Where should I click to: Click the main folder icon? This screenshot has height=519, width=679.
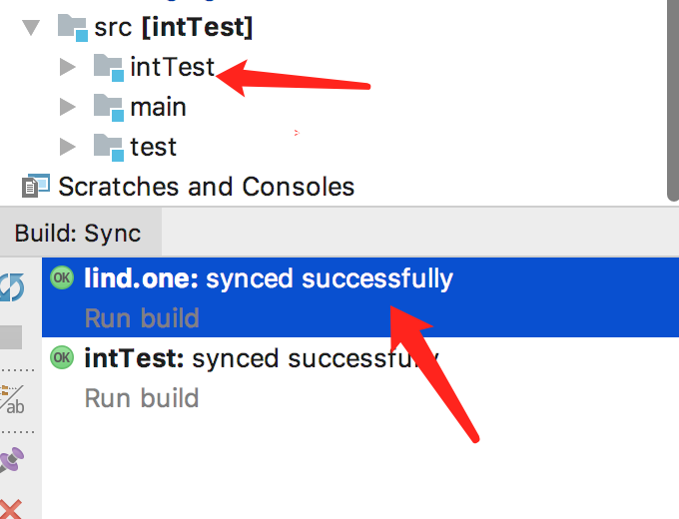108,106
